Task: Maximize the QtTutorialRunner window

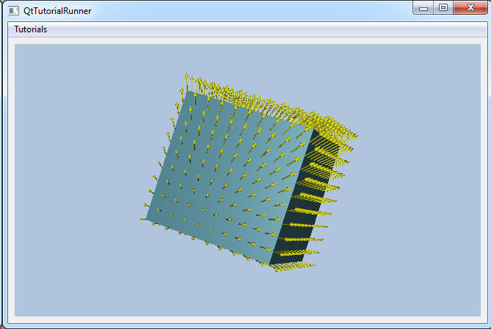Action: pyautogui.click(x=443, y=8)
